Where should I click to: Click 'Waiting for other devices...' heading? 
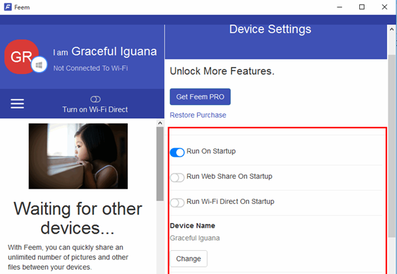tap(77, 218)
